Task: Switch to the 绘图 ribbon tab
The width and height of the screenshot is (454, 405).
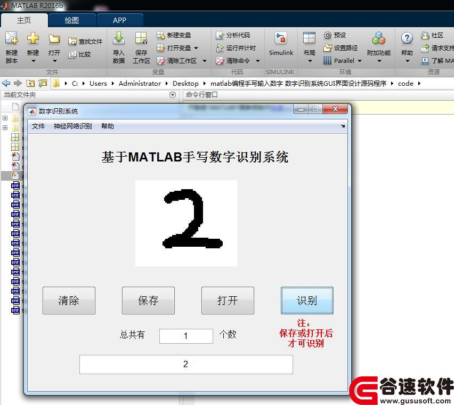Action: pyautogui.click(x=72, y=20)
